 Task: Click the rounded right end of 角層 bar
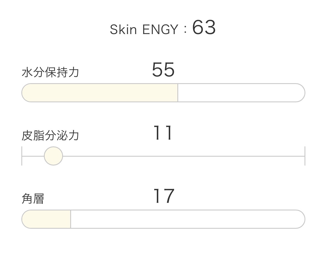click(301, 219)
